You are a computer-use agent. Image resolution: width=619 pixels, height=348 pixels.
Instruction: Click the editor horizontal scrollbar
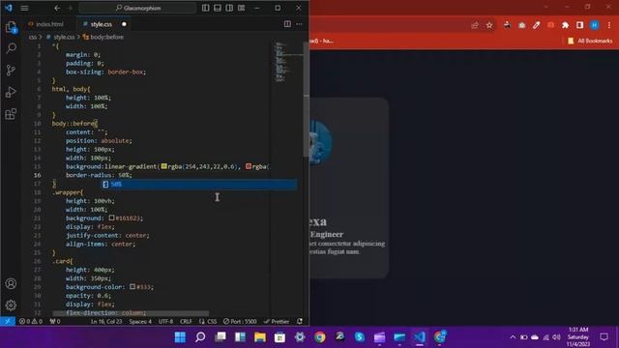[x=131, y=313]
